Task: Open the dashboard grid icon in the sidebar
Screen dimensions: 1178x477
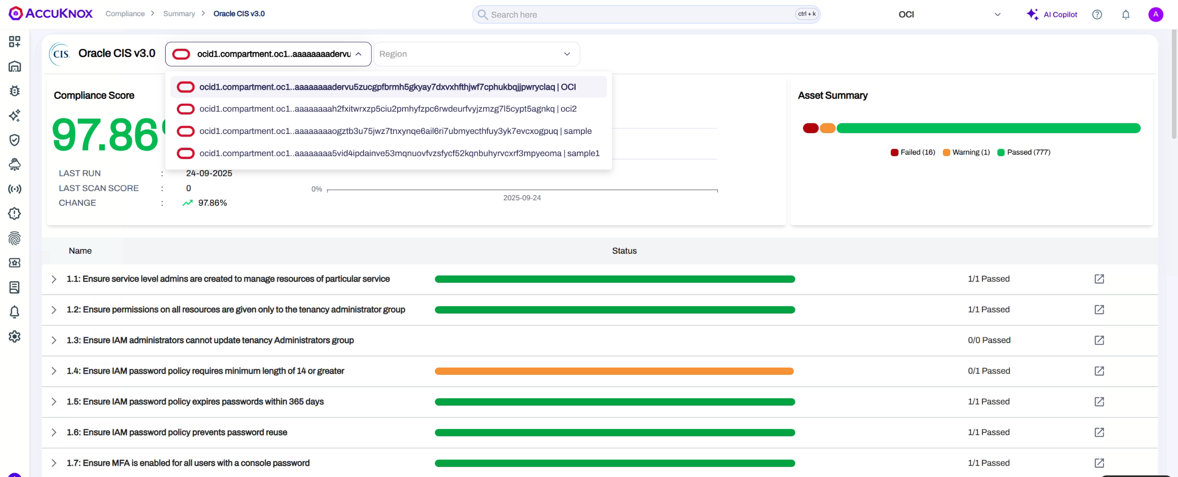Action: click(15, 42)
